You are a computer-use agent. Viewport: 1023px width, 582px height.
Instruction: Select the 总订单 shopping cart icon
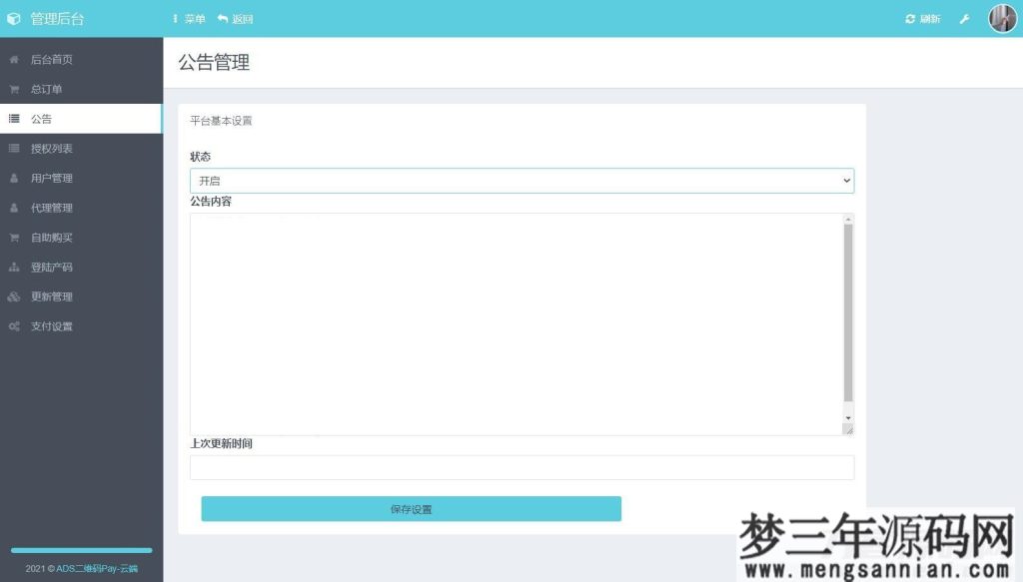click(x=12, y=89)
